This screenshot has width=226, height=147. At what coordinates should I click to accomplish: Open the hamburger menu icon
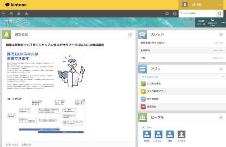tap(3, 14)
